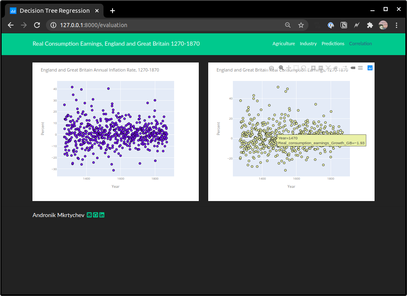This screenshot has width=407, height=296.
Task: Select the Decision Tree Regression tab
Action: point(54,11)
